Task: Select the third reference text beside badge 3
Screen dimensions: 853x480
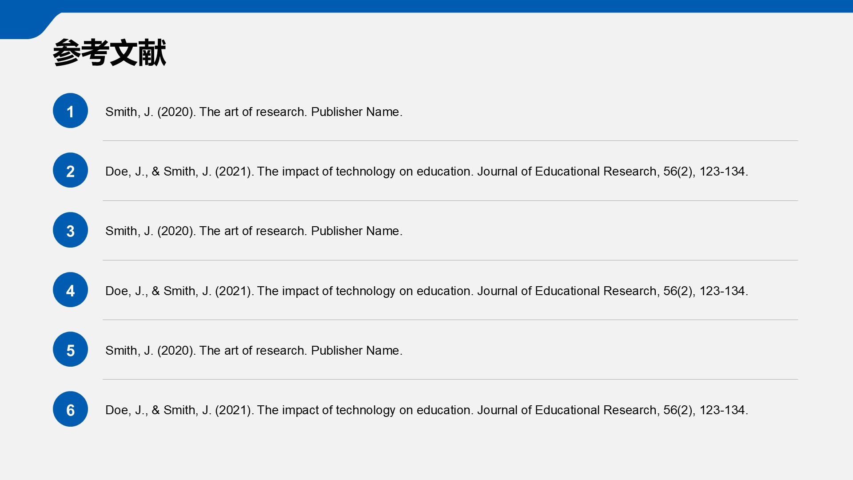Action: coord(254,231)
